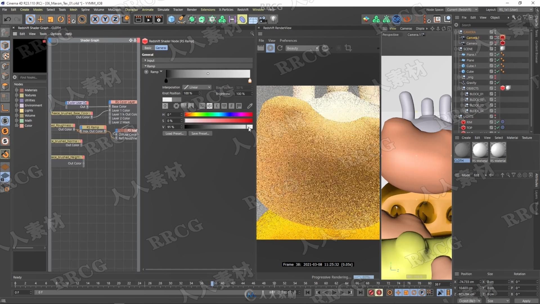This screenshot has width=540, height=304.
Task: Click the Saturation slider bar
Action: 219,121
